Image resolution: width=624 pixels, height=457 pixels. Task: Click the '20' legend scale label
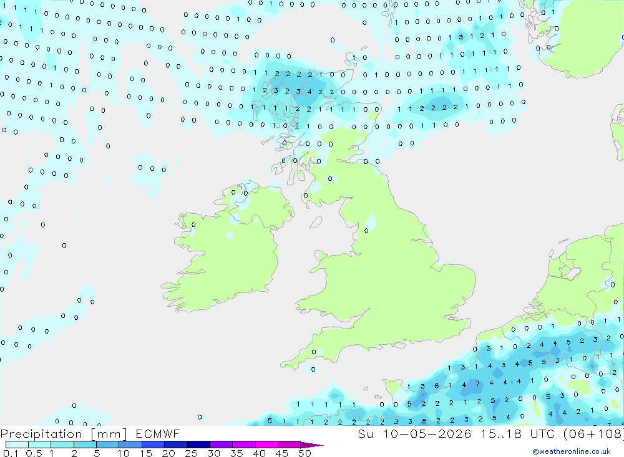168,453
